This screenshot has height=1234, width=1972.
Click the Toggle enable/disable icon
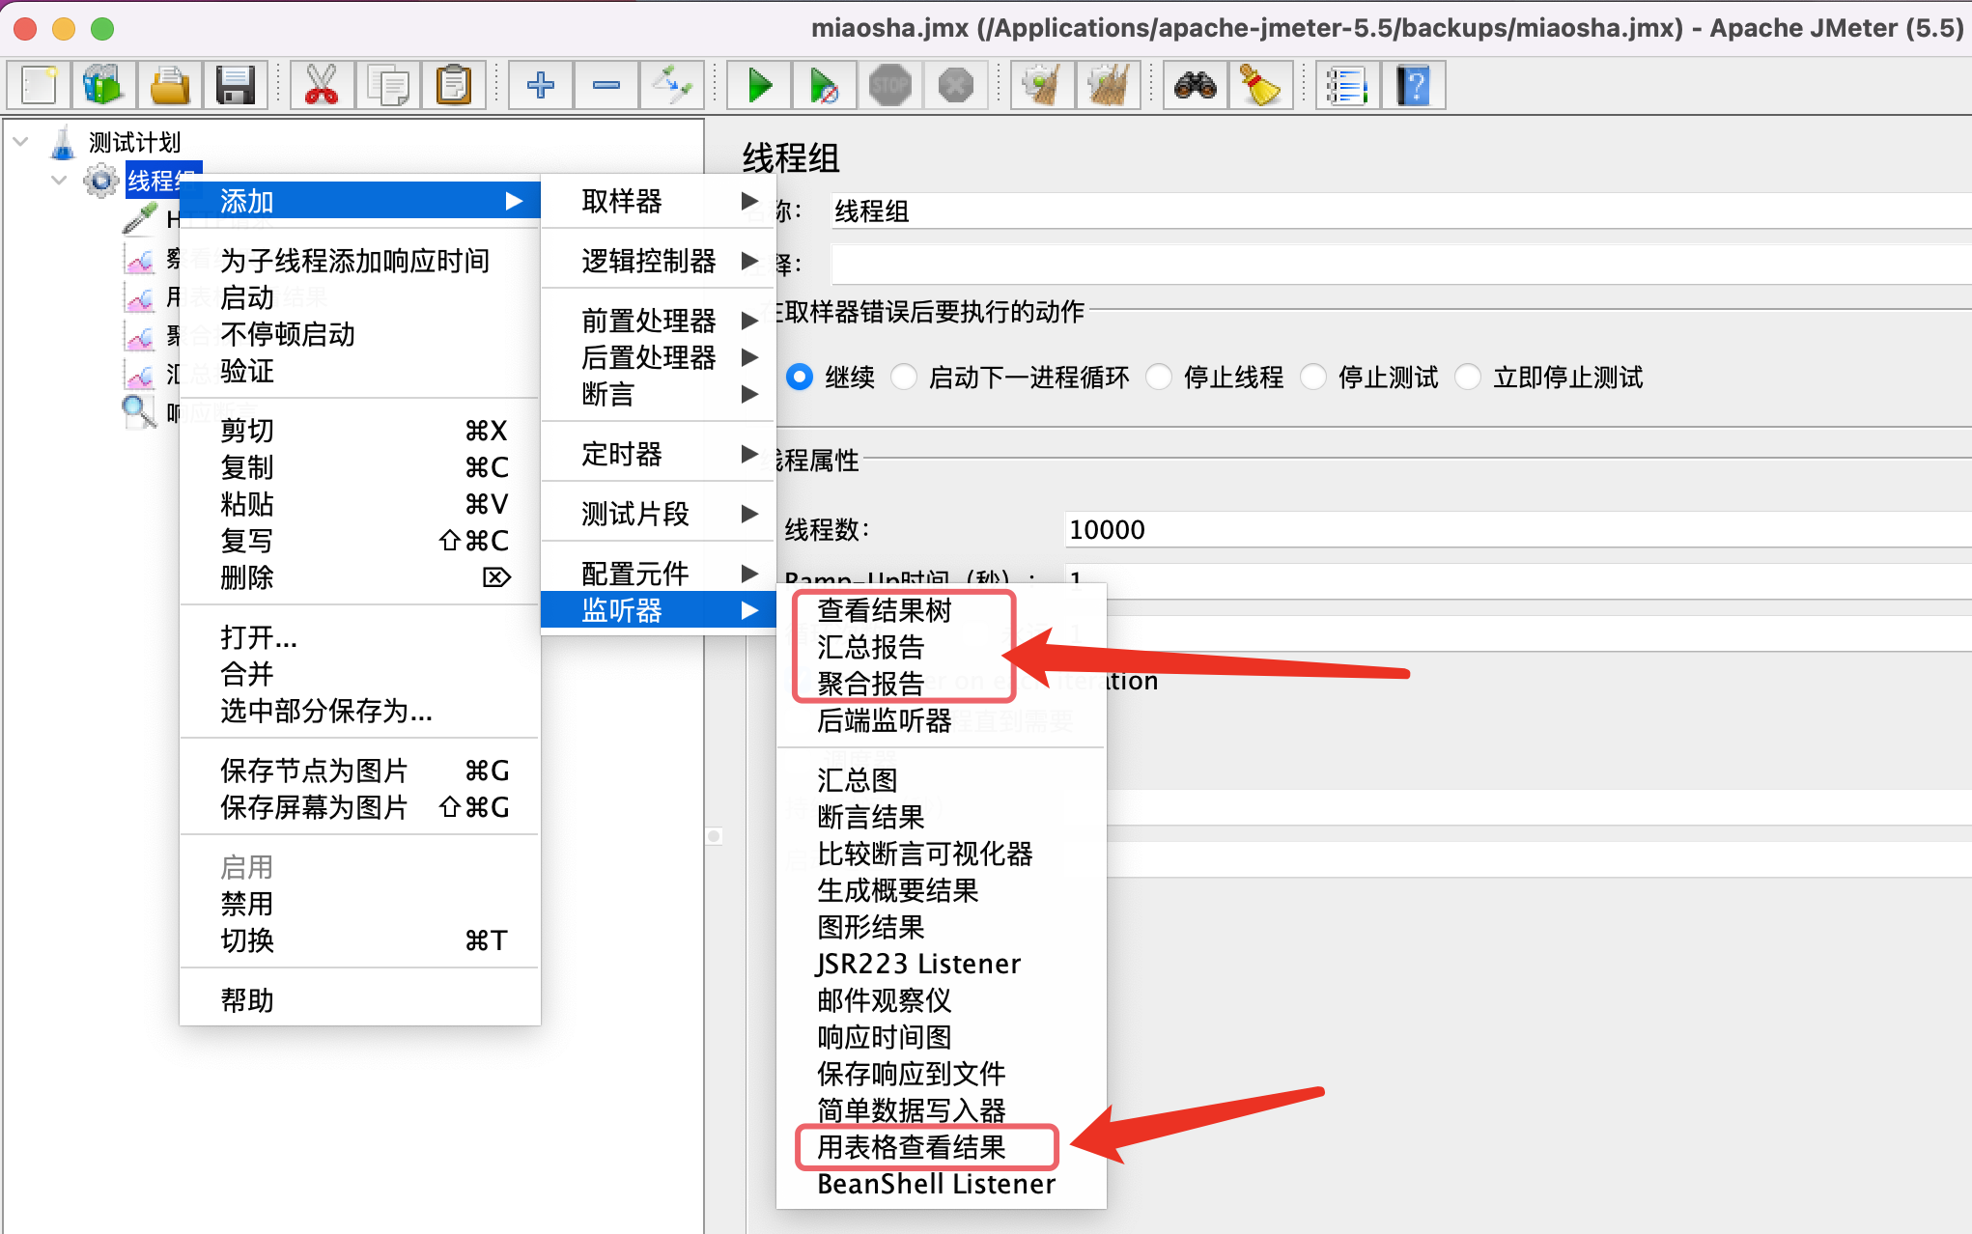[x=671, y=86]
